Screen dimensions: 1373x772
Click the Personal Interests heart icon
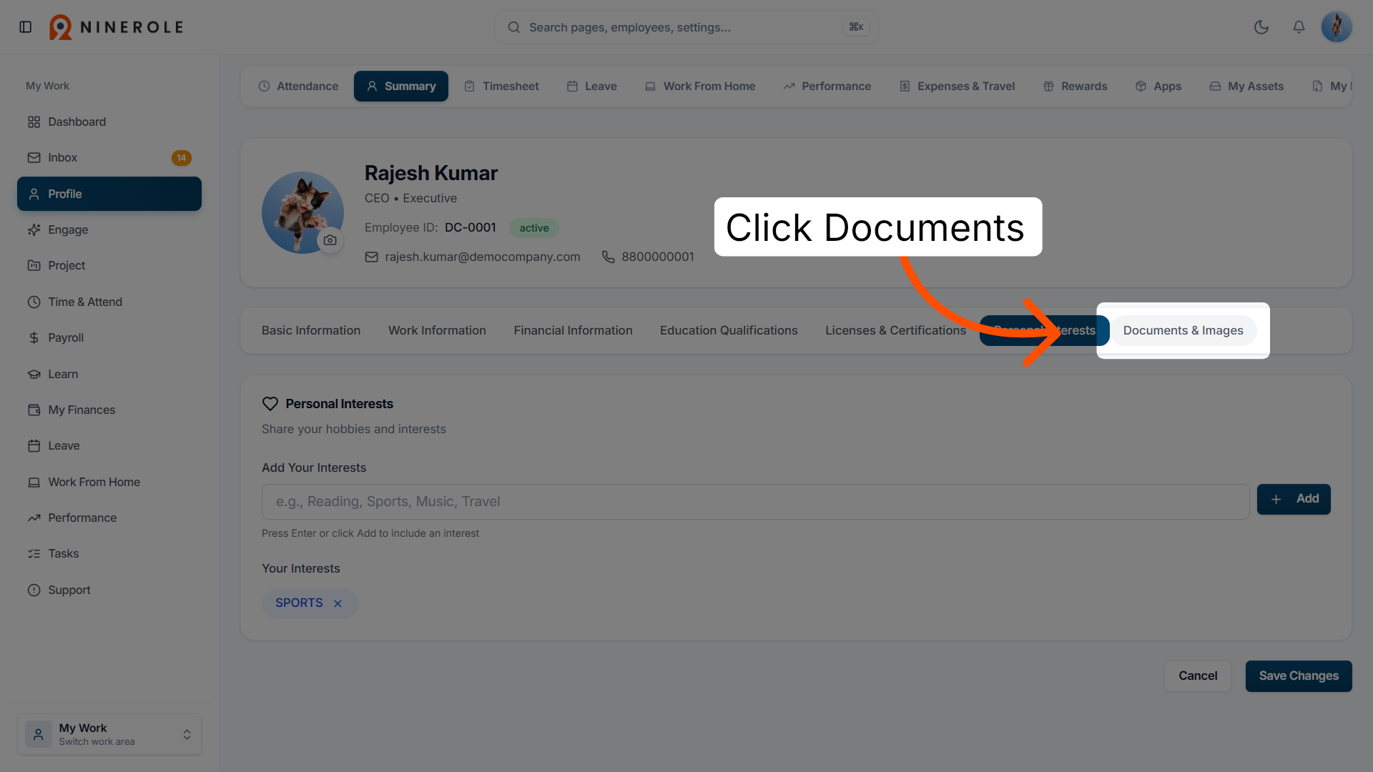270,404
